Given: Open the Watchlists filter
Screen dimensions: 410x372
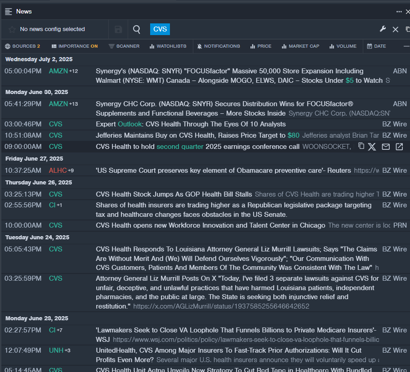Looking at the screenshot, I should [x=168, y=46].
